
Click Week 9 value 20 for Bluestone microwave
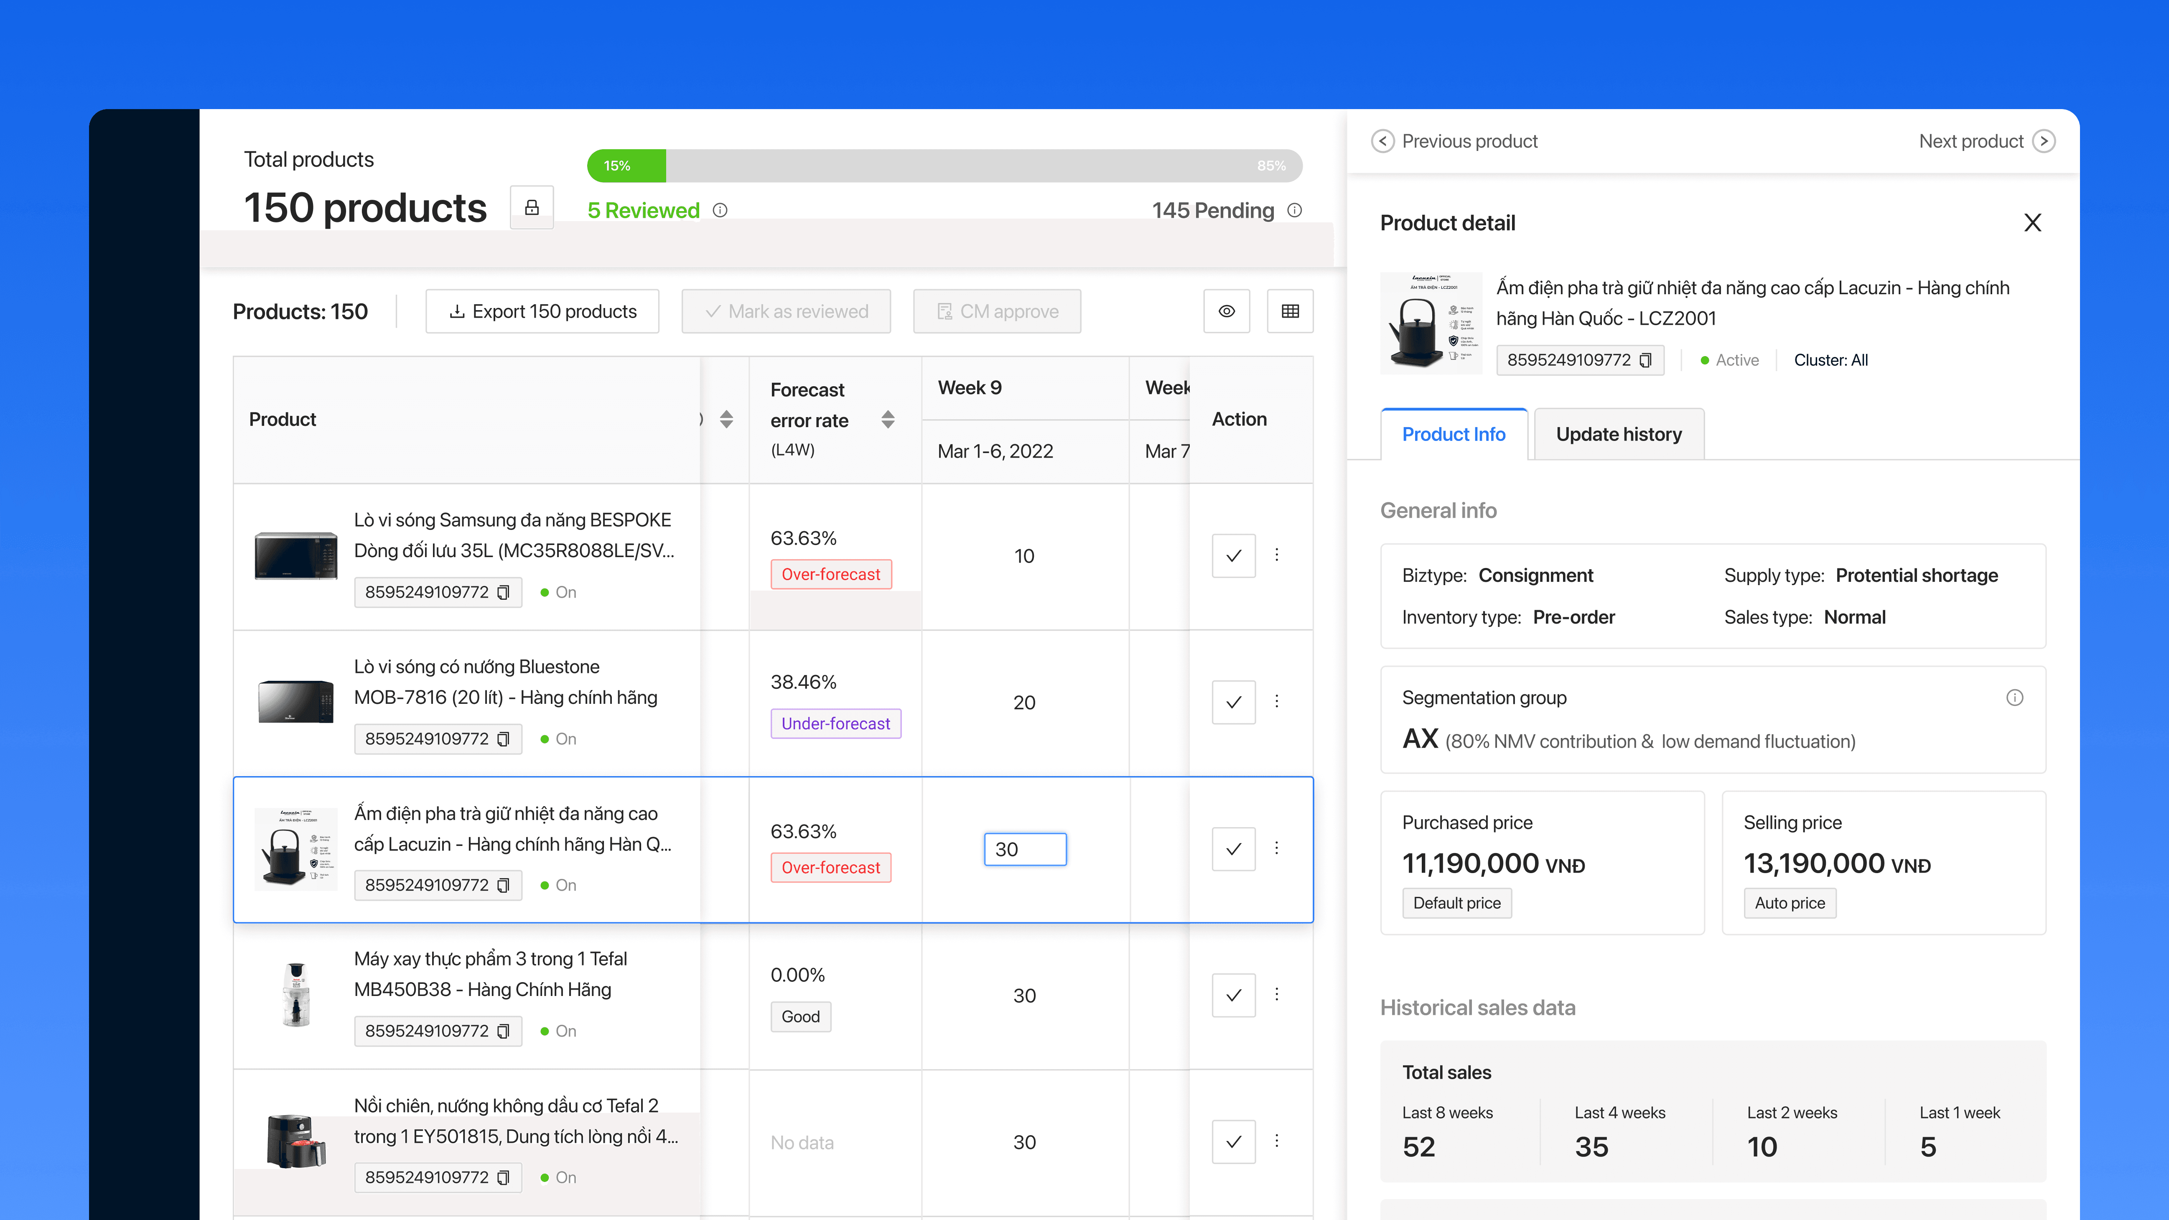coord(1025,703)
